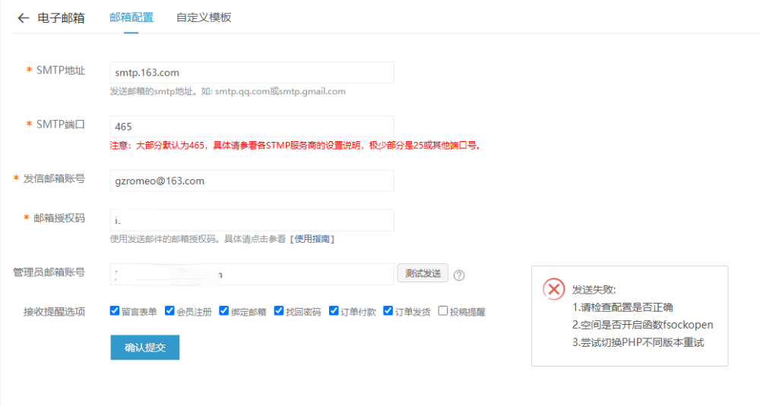The image size is (760, 406).
Task: Click the help question mark icon next to 测试发送
Action: [459, 275]
